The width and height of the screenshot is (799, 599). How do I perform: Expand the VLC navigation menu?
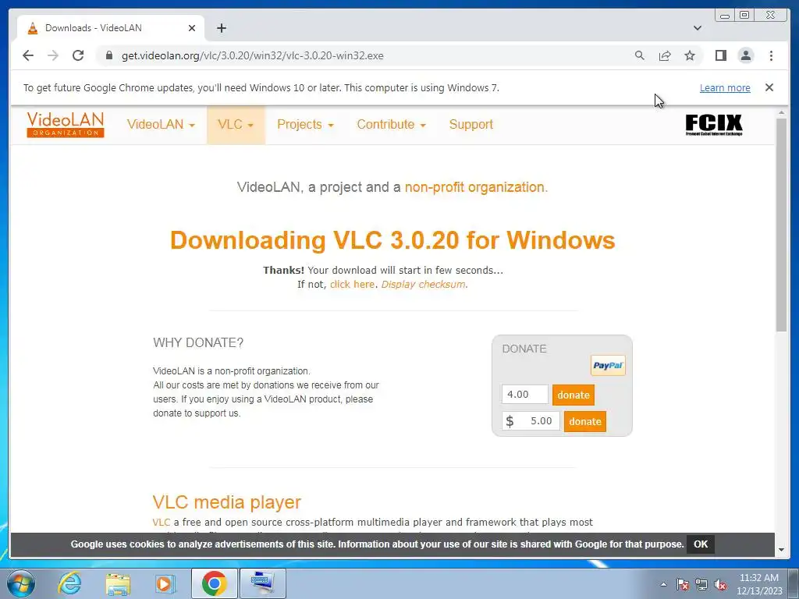pos(236,125)
